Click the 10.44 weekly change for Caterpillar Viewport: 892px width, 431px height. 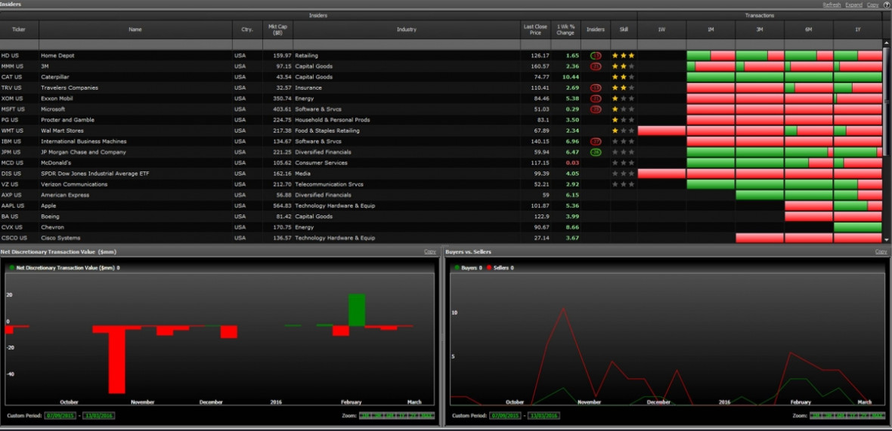click(571, 77)
